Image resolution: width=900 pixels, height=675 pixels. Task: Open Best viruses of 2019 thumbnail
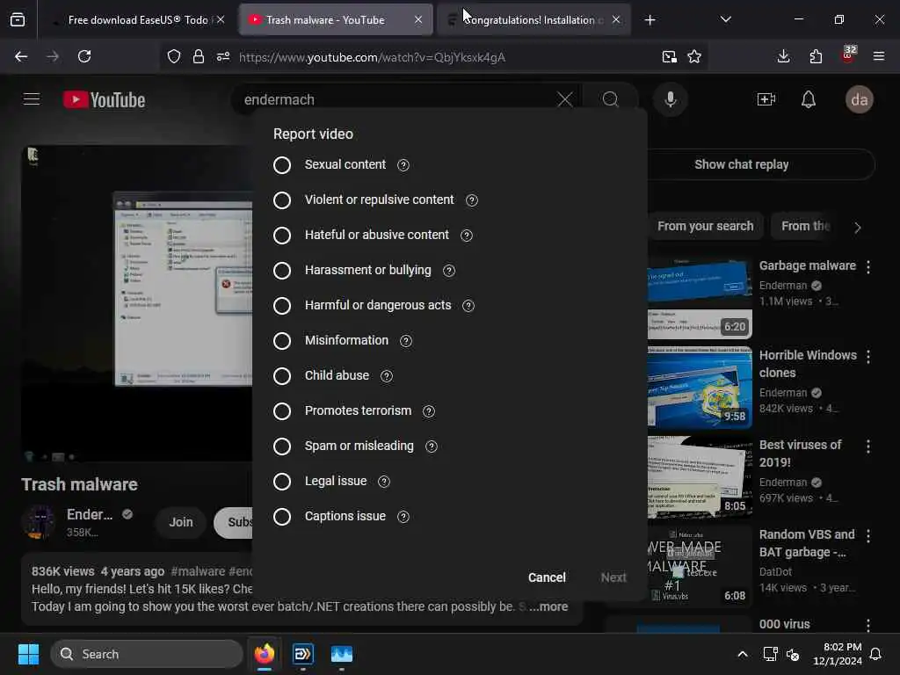pos(700,477)
